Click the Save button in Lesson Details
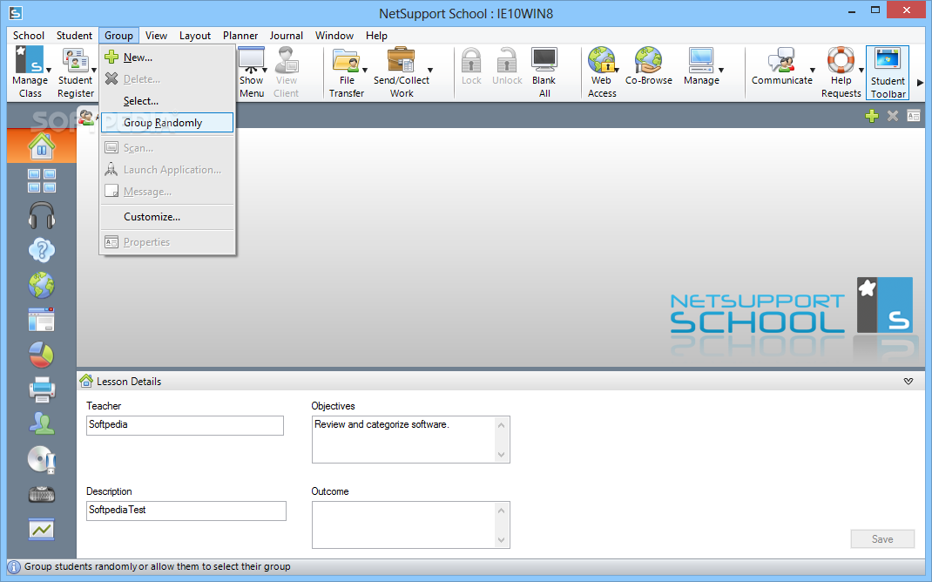The image size is (932, 582). click(882, 539)
